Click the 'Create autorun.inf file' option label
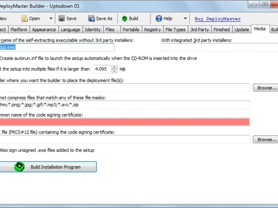 point(98,58)
